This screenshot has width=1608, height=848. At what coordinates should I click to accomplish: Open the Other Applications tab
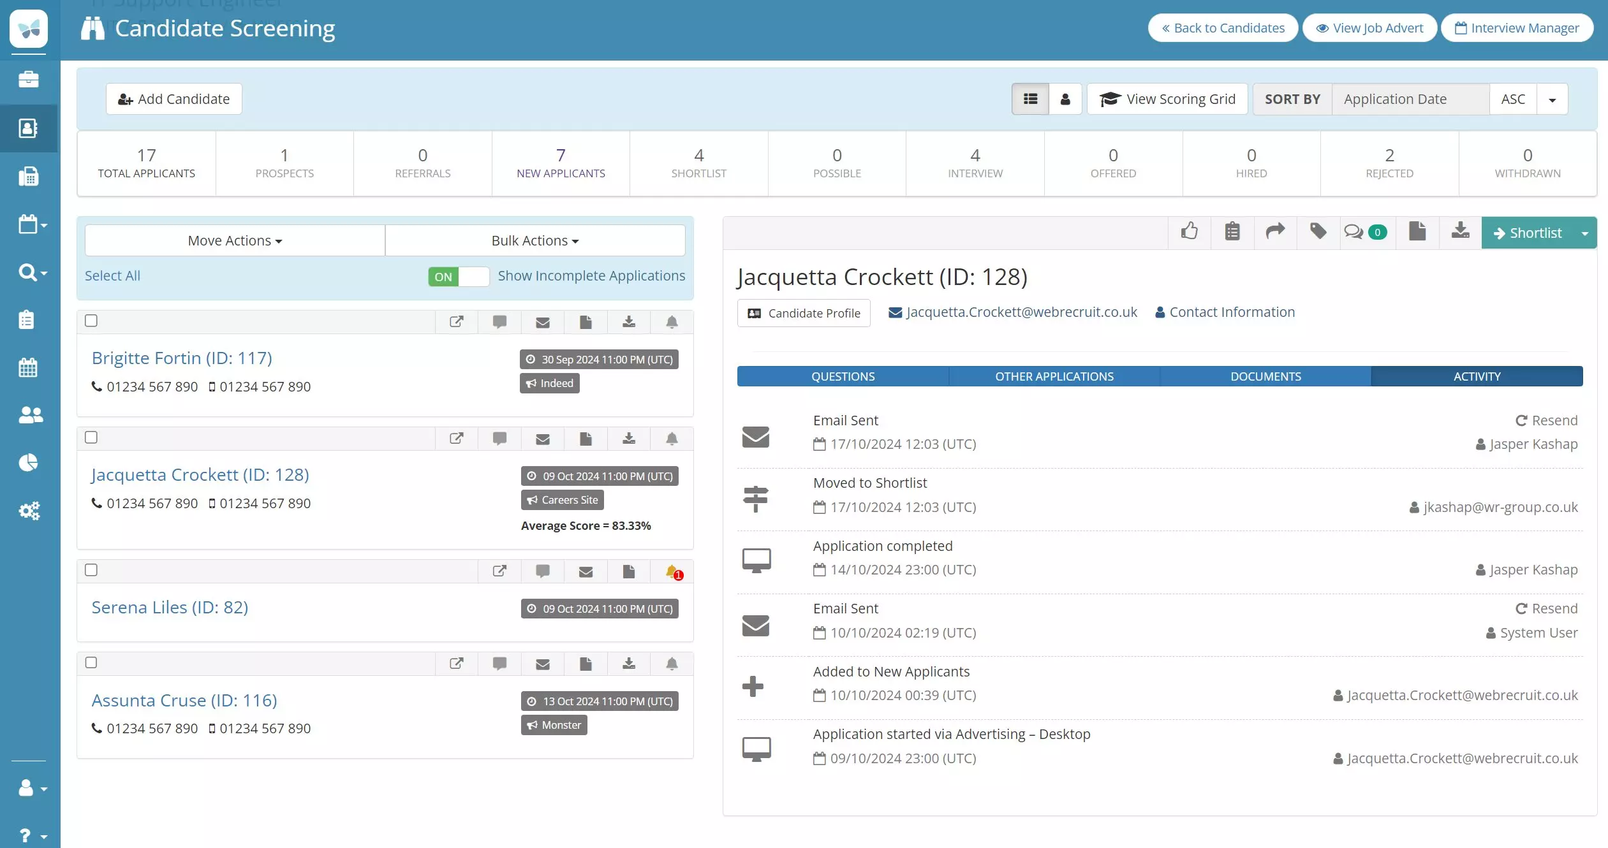coord(1054,376)
